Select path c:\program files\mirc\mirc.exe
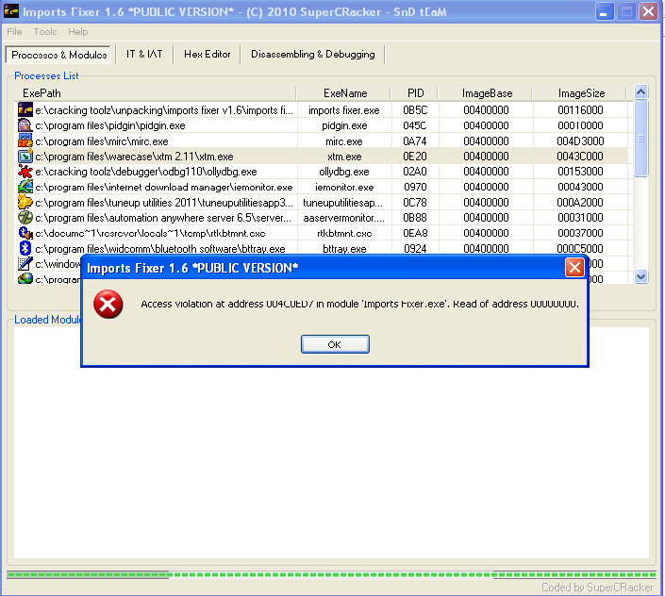Screen dimensions: 665x596 pyautogui.click(x=102, y=141)
